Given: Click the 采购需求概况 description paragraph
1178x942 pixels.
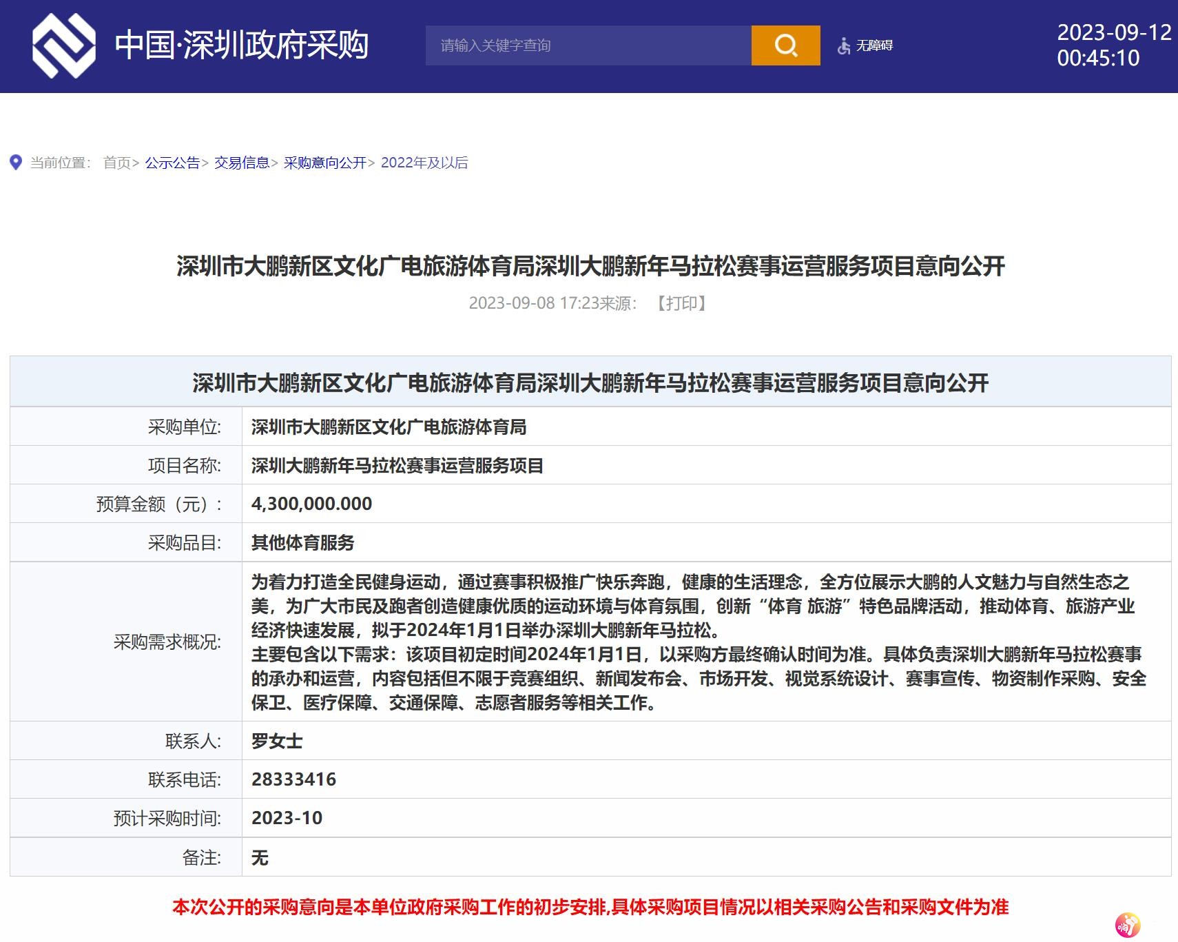Looking at the screenshot, I should point(699,642).
